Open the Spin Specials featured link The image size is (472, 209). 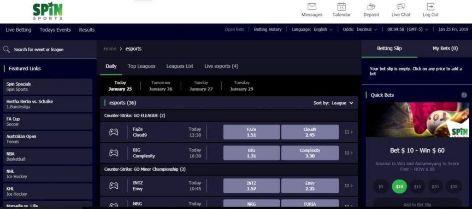pos(48,87)
